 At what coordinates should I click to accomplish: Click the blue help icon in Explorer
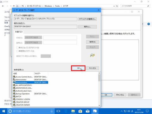(149, 24)
